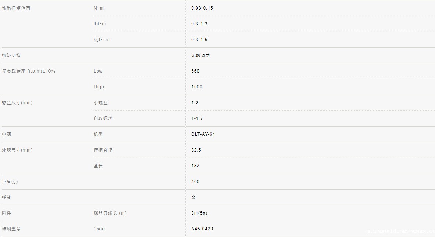Click the 重量(g) row label
The width and height of the screenshot is (435, 237).
click(10, 182)
